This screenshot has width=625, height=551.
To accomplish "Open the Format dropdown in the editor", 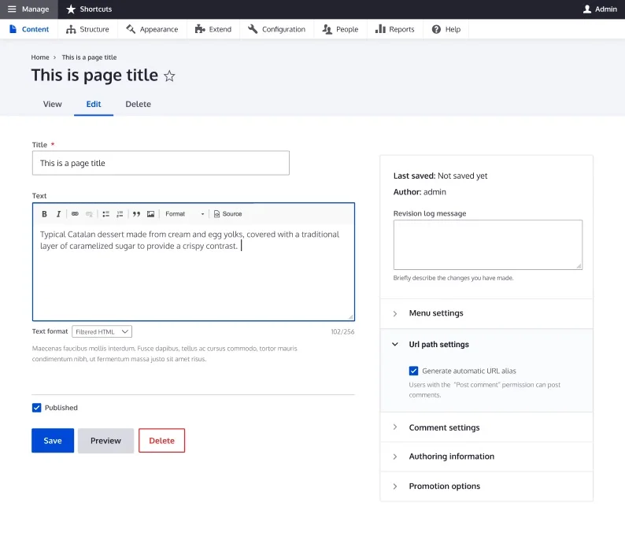I will point(184,214).
